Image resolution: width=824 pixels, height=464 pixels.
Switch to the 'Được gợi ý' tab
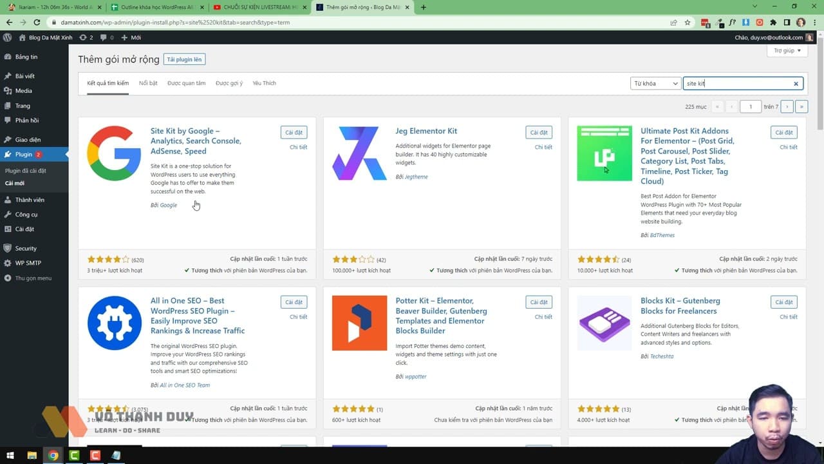[x=229, y=83]
